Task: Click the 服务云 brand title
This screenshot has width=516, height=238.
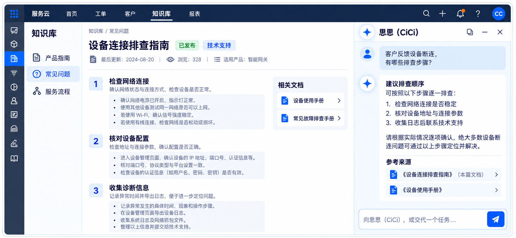Action: [41, 14]
